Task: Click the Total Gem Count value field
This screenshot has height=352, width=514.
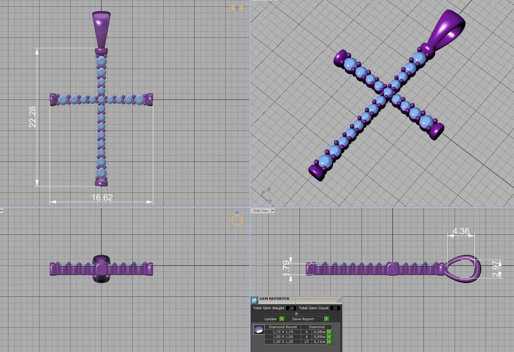Action: tap(335, 308)
